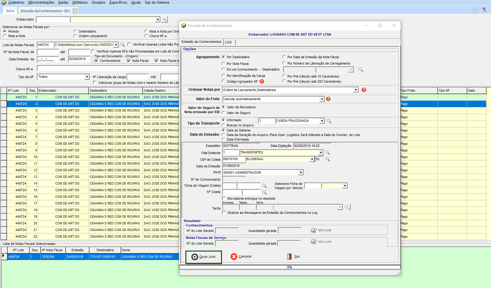Click Tipo de Transporte search magnifier
This screenshot has height=288, width=491.
point(329,121)
